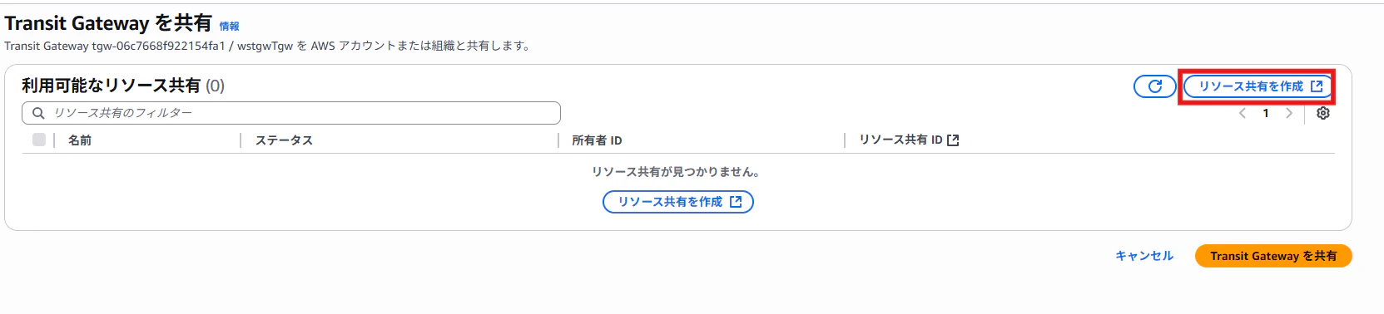Click the refresh icon button
The image size is (1384, 314).
tap(1155, 86)
